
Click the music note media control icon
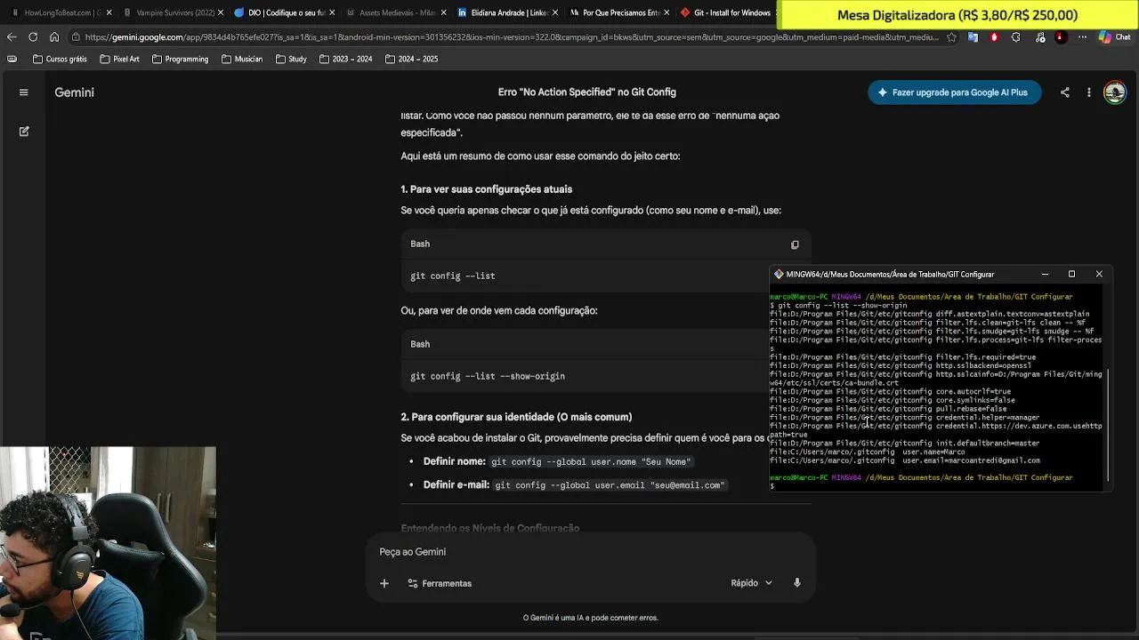pyautogui.click(x=1040, y=37)
